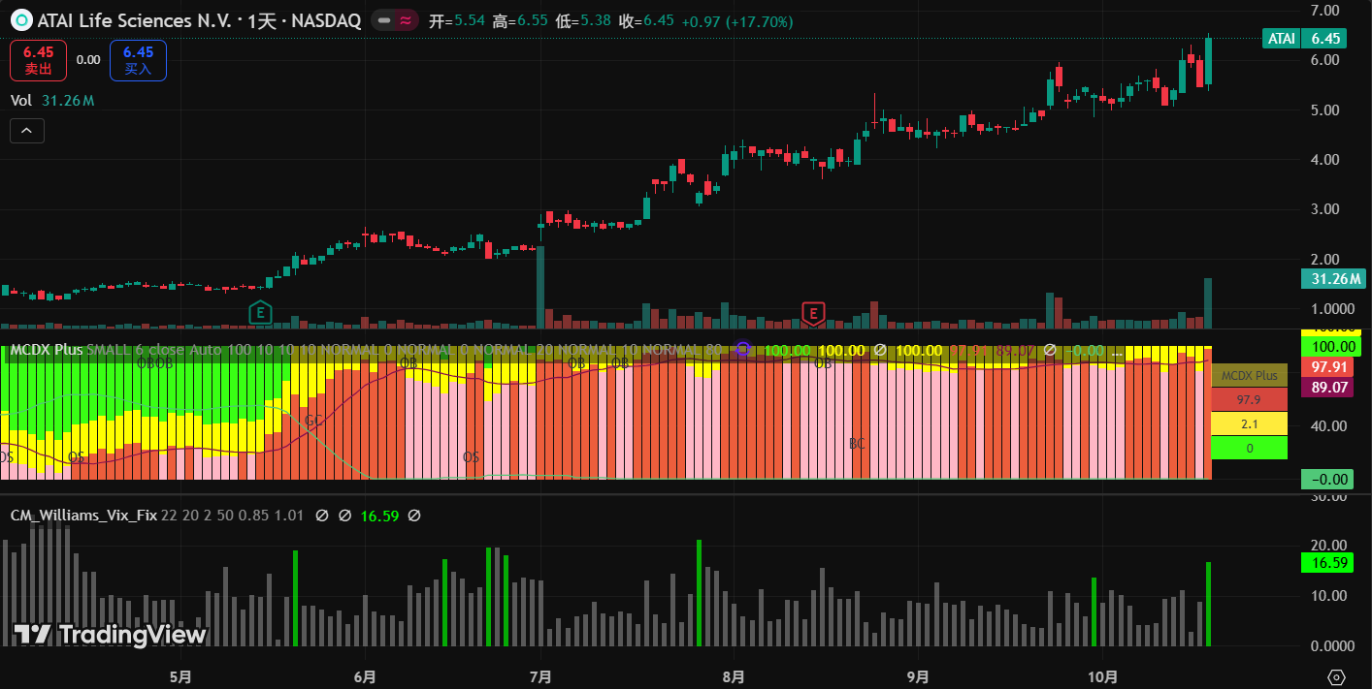Collapse the indicator legend with chevron
This screenshot has height=689, width=1372.
[27, 130]
